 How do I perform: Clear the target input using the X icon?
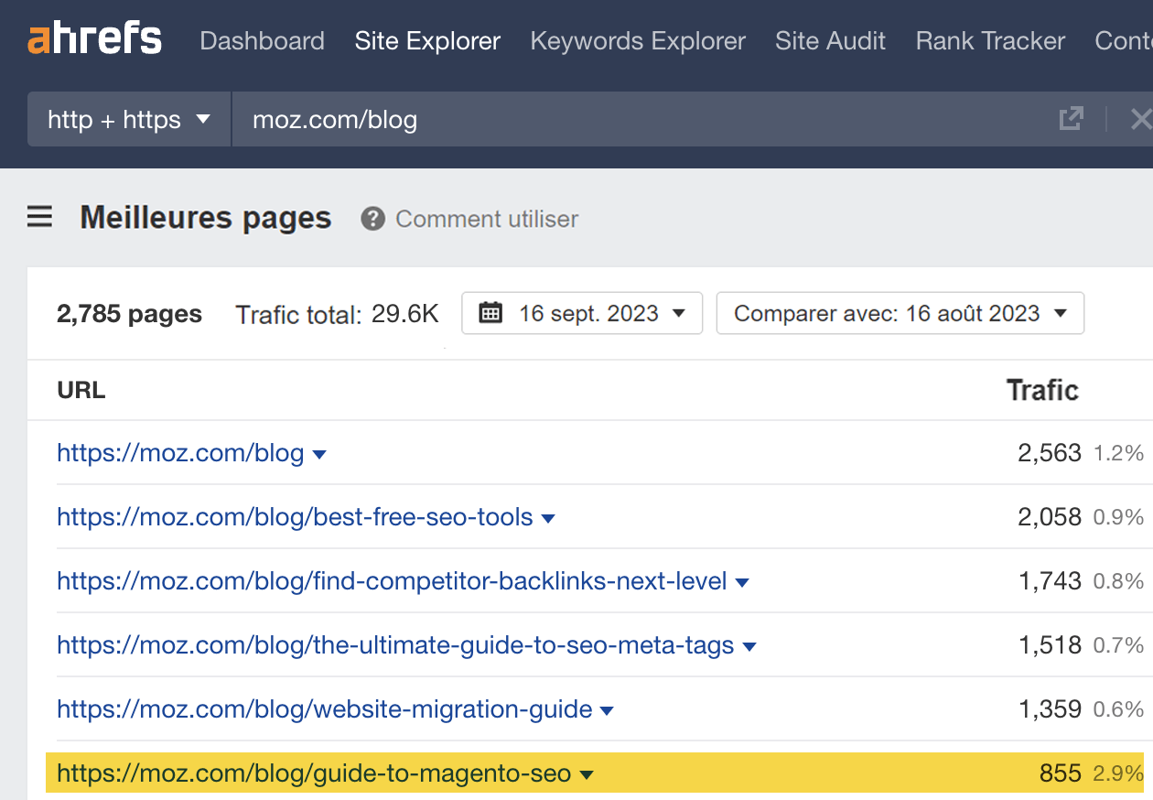tap(1140, 119)
